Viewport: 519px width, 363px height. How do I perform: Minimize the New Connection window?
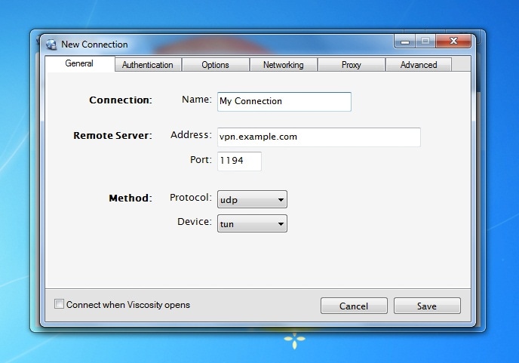(405, 42)
